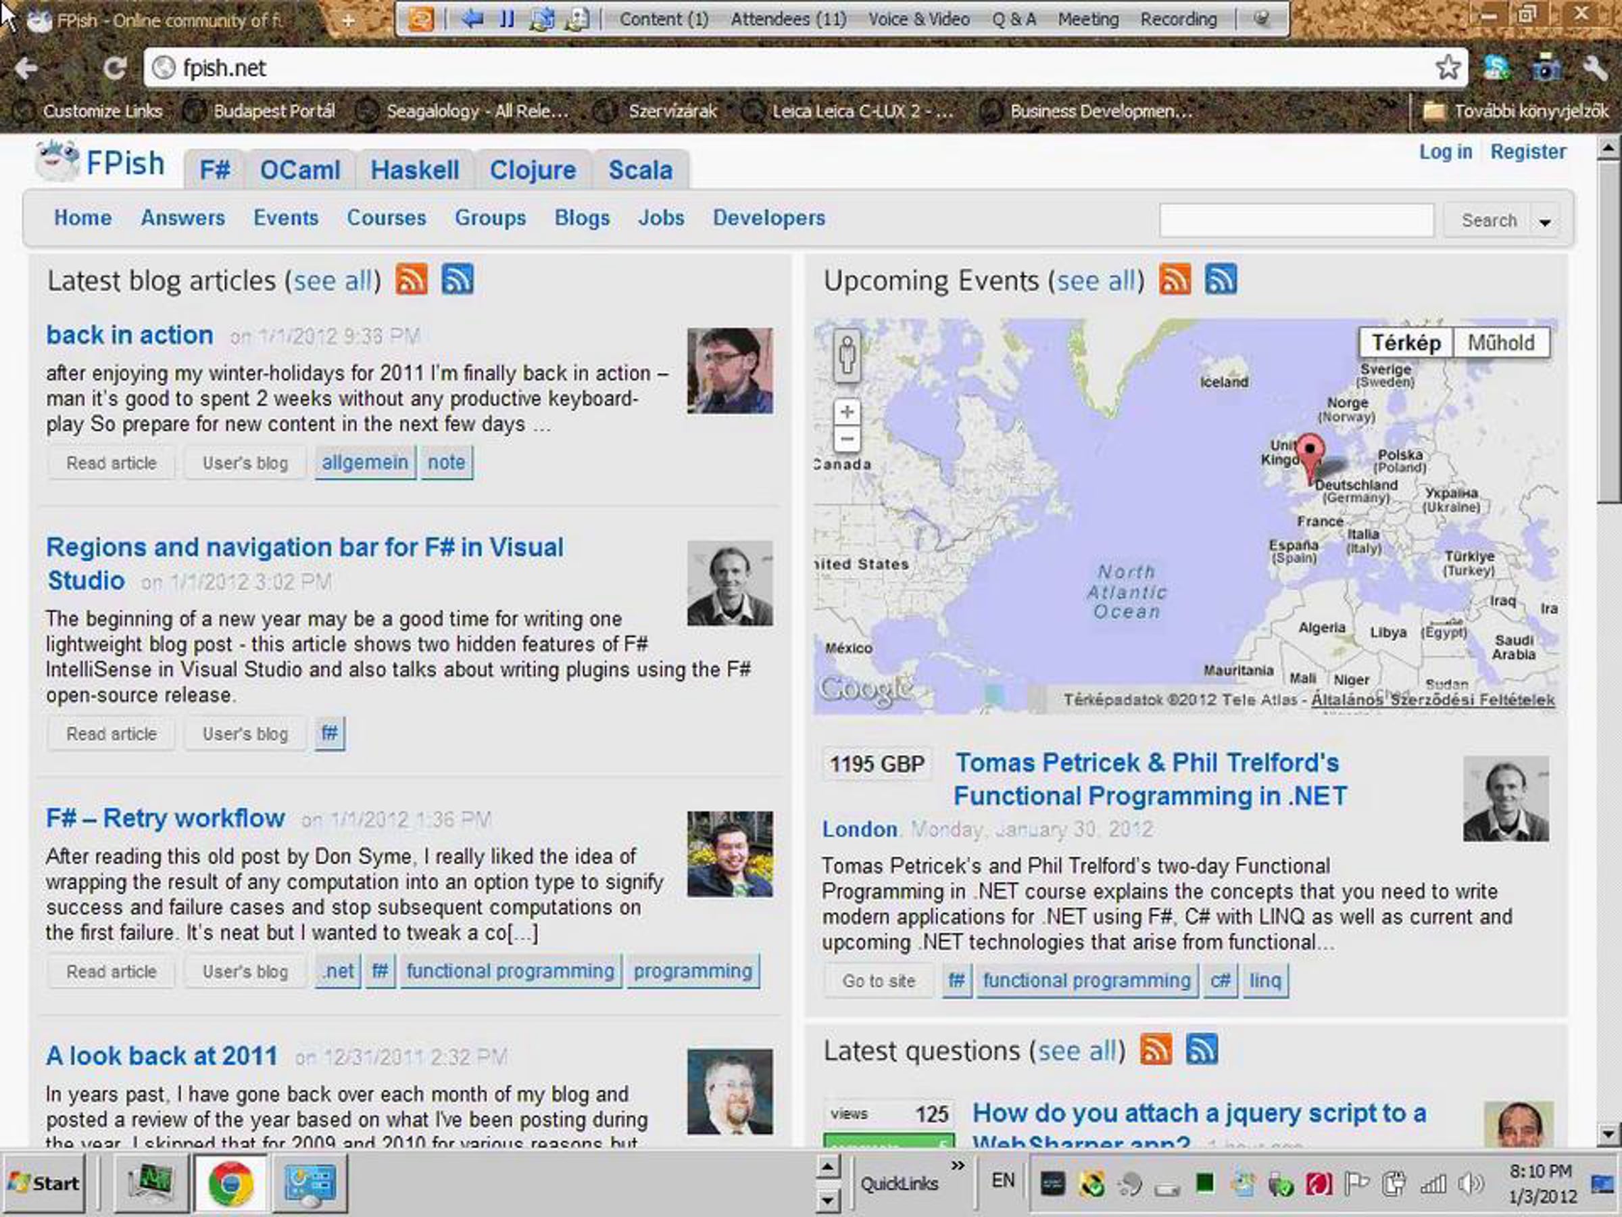Open the Meeting menu in the toolbar
Viewport: 1622px width, 1217px height.
[x=1088, y=19]
